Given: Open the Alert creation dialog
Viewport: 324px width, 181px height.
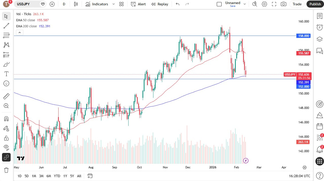Looking at the screenshot, I should [x=138, y=4].
